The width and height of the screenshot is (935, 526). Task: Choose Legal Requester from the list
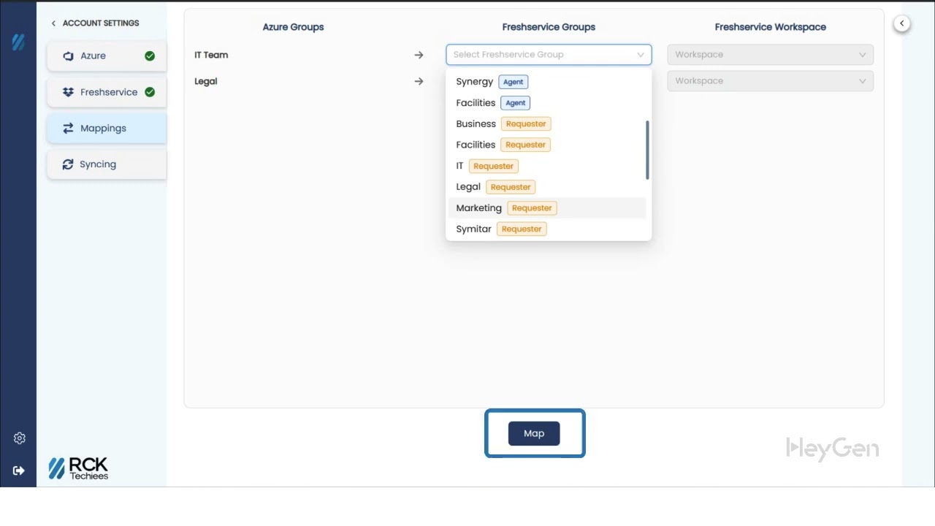(547, 187)
